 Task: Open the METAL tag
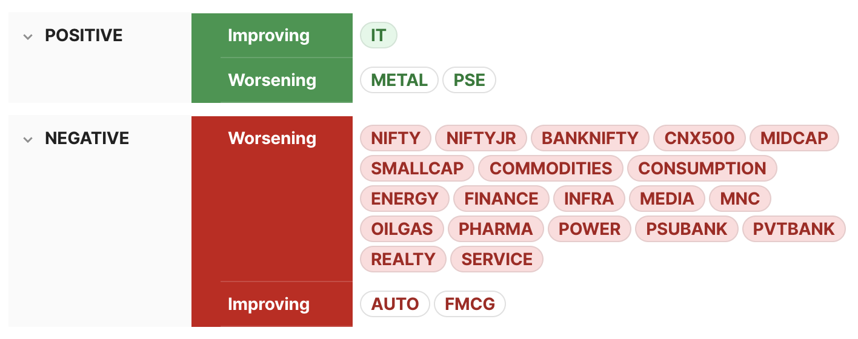point(399,81)
